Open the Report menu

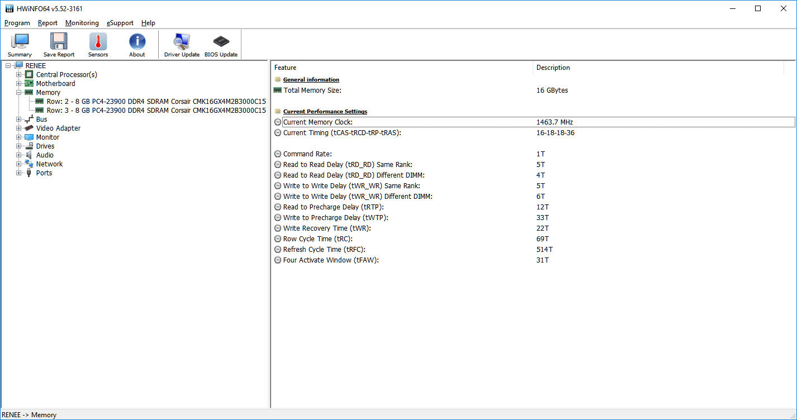48,23
